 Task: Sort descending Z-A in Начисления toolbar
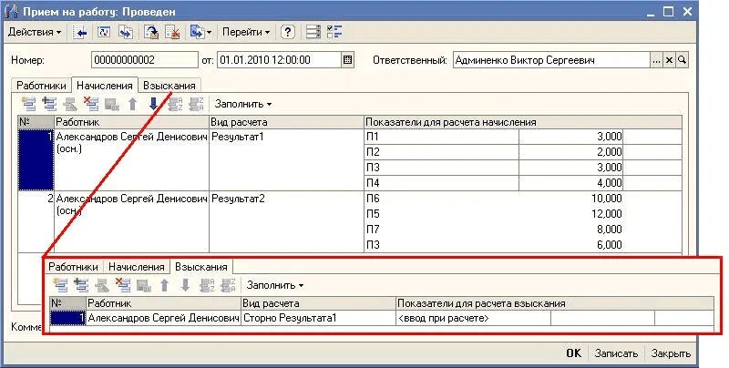[x=197, y=104]
